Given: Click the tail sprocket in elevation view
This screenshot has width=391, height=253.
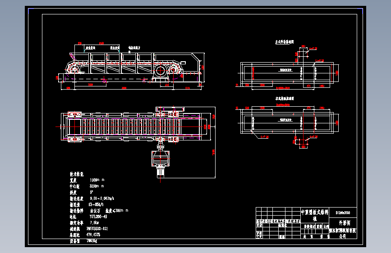Looking at the screenshot, I should (74, 69).
